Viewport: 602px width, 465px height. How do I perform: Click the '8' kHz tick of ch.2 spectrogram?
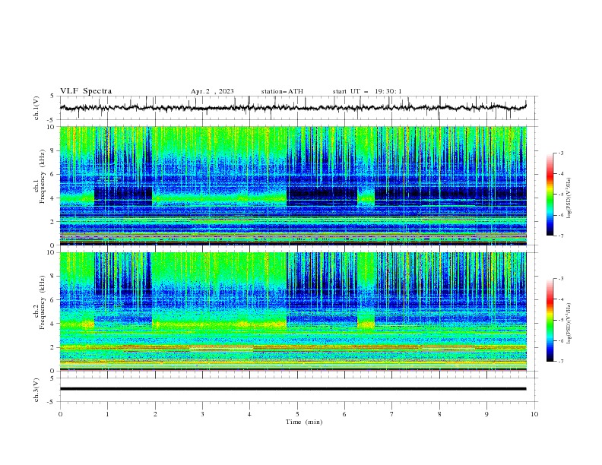tap(54, 276)
